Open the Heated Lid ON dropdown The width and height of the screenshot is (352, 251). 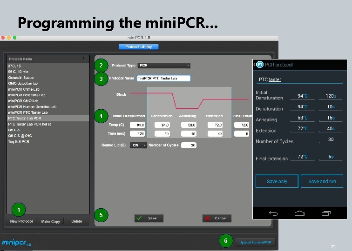(138, 145)
